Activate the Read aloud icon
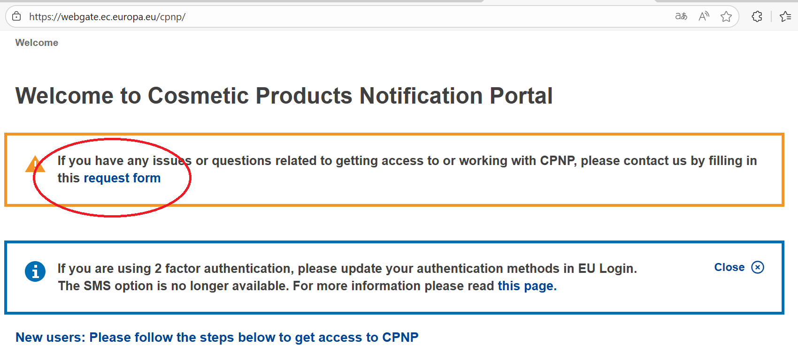The height and width of the screenshot is (361, 798). [704, 16]
